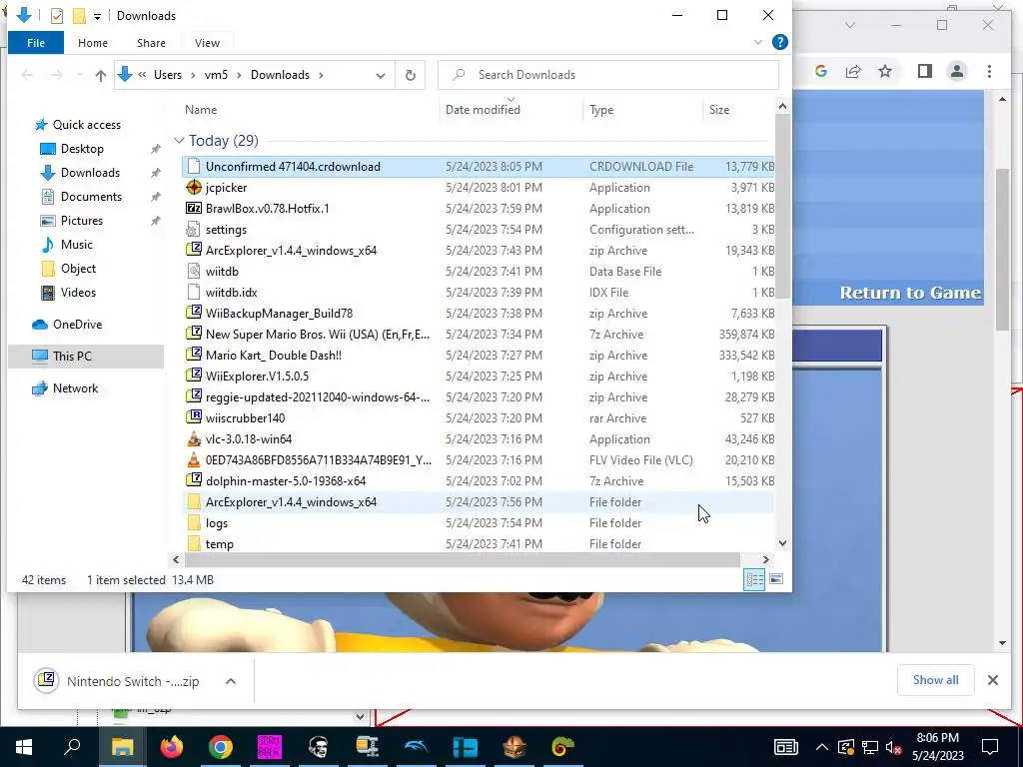Open Chrome three-dot menu
This screenshot has height=767, width=1023.
(x=990, y=71)
